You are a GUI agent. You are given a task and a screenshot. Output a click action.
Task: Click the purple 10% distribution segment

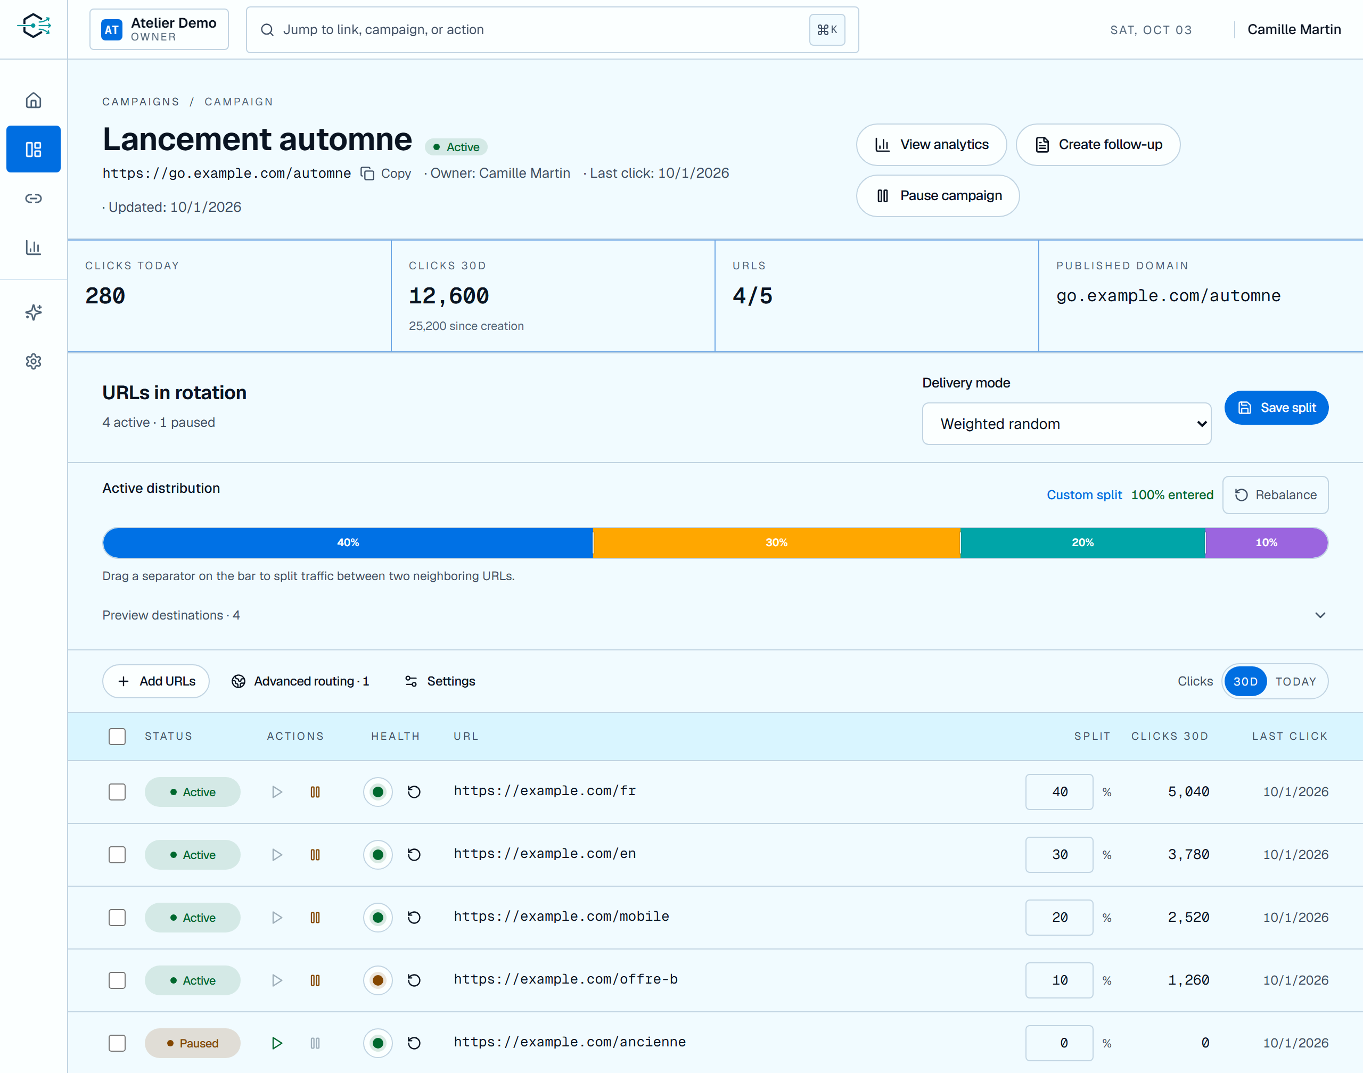(x=1266, y=543)
